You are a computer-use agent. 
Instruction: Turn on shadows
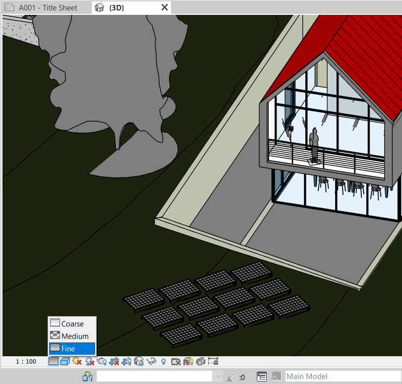pos(90,361)
